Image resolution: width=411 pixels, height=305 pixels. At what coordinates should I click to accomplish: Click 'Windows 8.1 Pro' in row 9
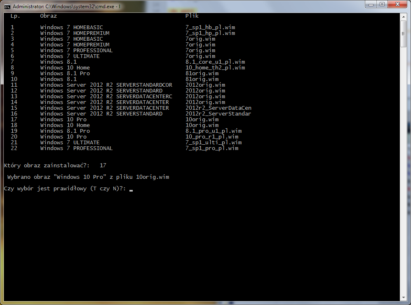tap(65, 74)
